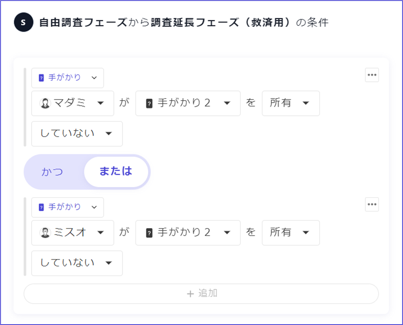The image size is (403, 325).
Task: Change the second していない state dropdown
Action: (x=77, y=263)
